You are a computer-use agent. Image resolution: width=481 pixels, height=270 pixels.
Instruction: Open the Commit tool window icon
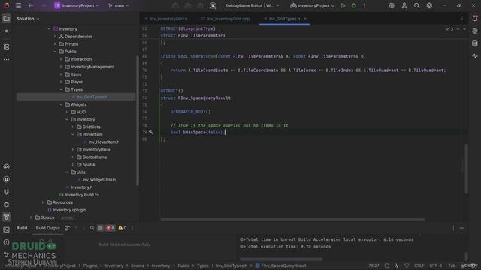[6, 31]
